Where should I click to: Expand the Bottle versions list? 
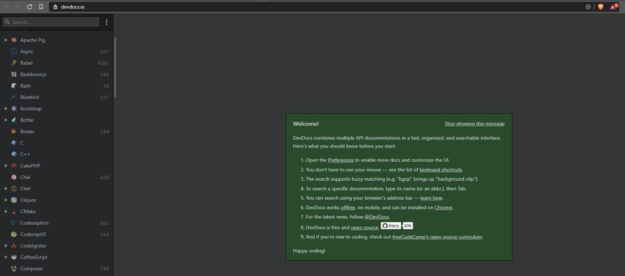6,120
